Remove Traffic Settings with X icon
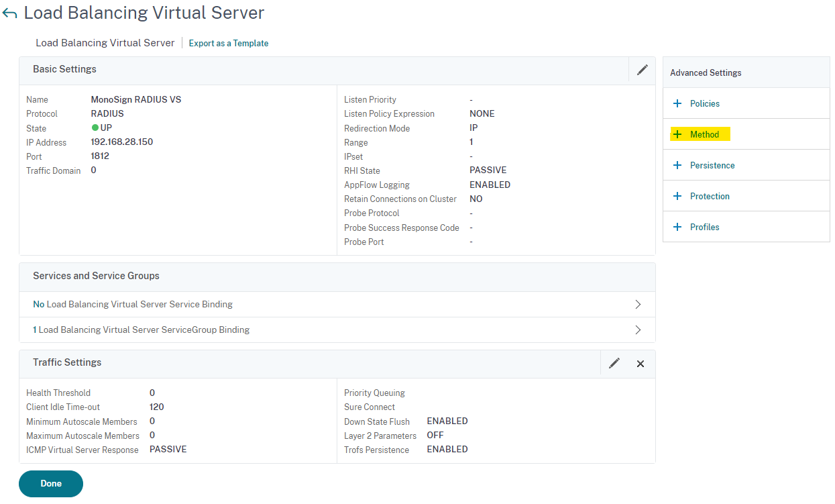Screen dimensions: 835x504 click(641, 364)
